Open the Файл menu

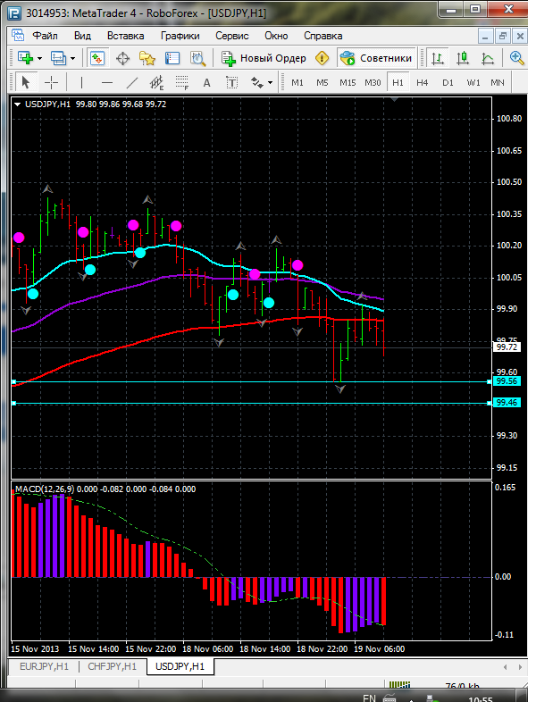[x=46, y=36]
